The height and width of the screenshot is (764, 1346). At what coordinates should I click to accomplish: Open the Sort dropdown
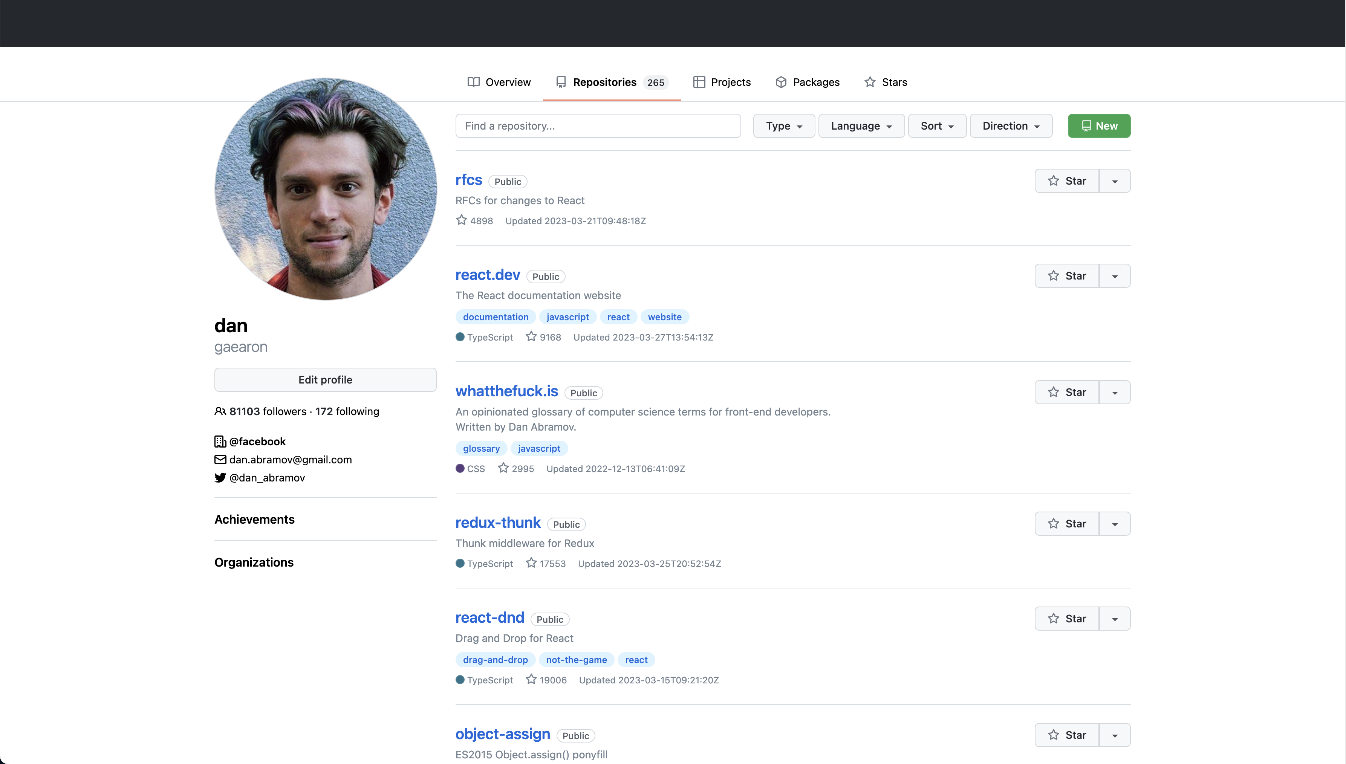click(x=937, y=126)
